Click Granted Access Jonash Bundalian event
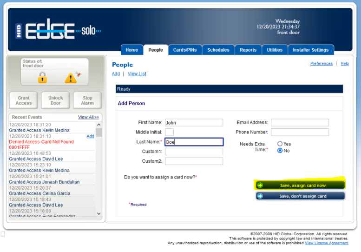 (44, 182)
